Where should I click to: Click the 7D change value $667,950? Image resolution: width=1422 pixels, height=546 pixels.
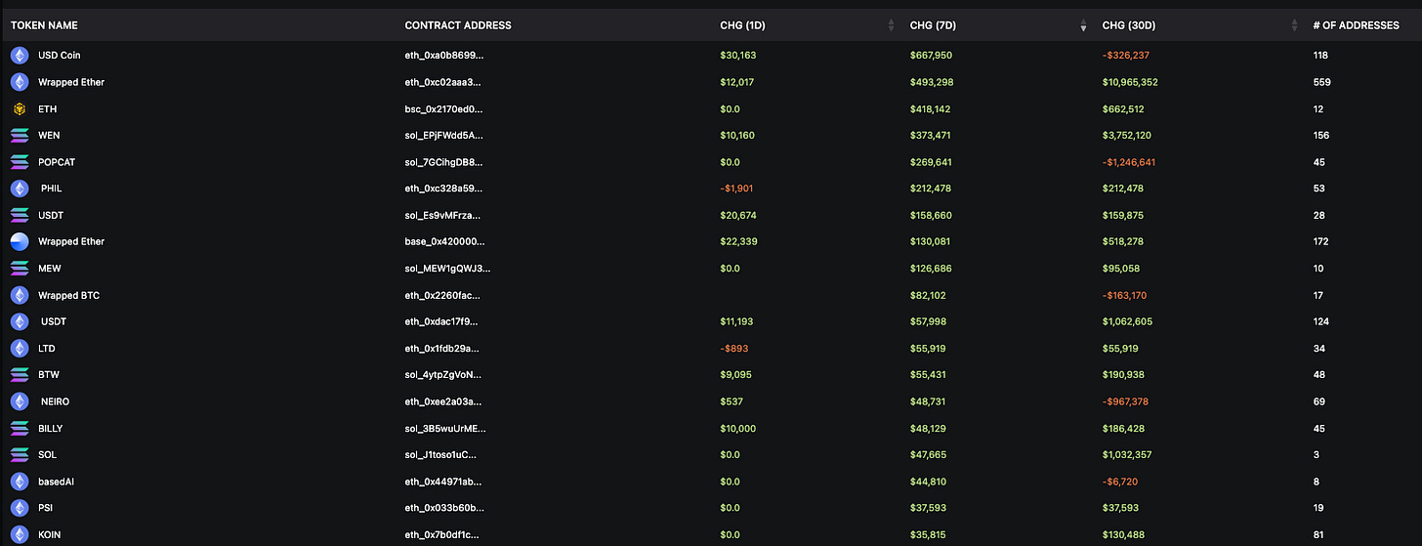tap(931, 56)
